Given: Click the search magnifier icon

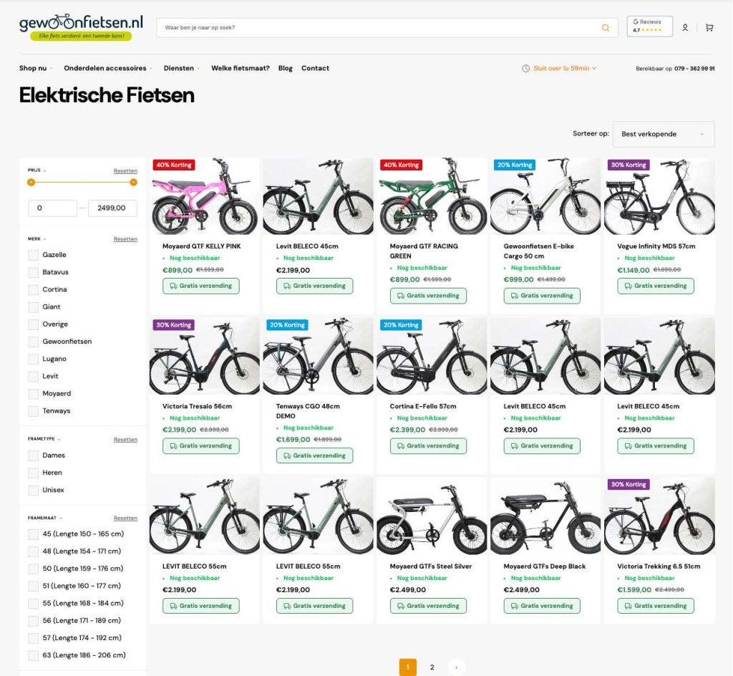Looking at the screenshot, I should click(x=606, y=28).
